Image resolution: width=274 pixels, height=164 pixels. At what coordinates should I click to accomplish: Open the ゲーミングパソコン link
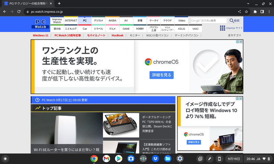tap(186, 36)
